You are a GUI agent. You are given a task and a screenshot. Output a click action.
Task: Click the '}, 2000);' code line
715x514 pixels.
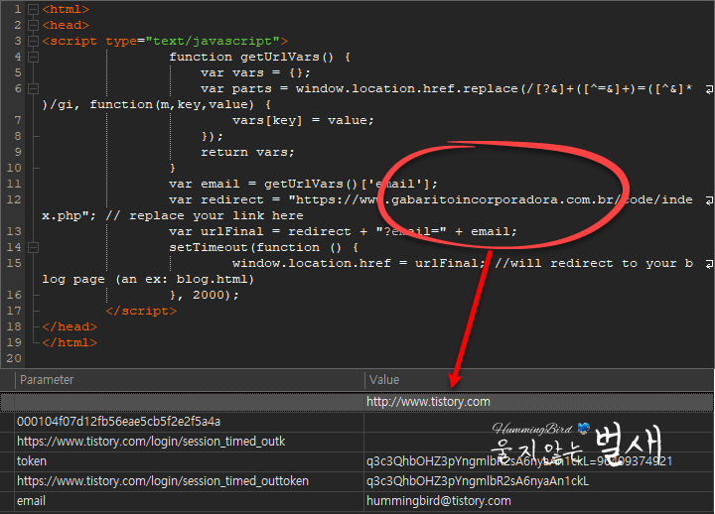[204, 296]
